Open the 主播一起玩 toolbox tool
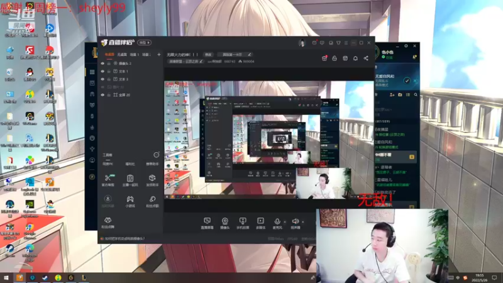 (130, 180)
